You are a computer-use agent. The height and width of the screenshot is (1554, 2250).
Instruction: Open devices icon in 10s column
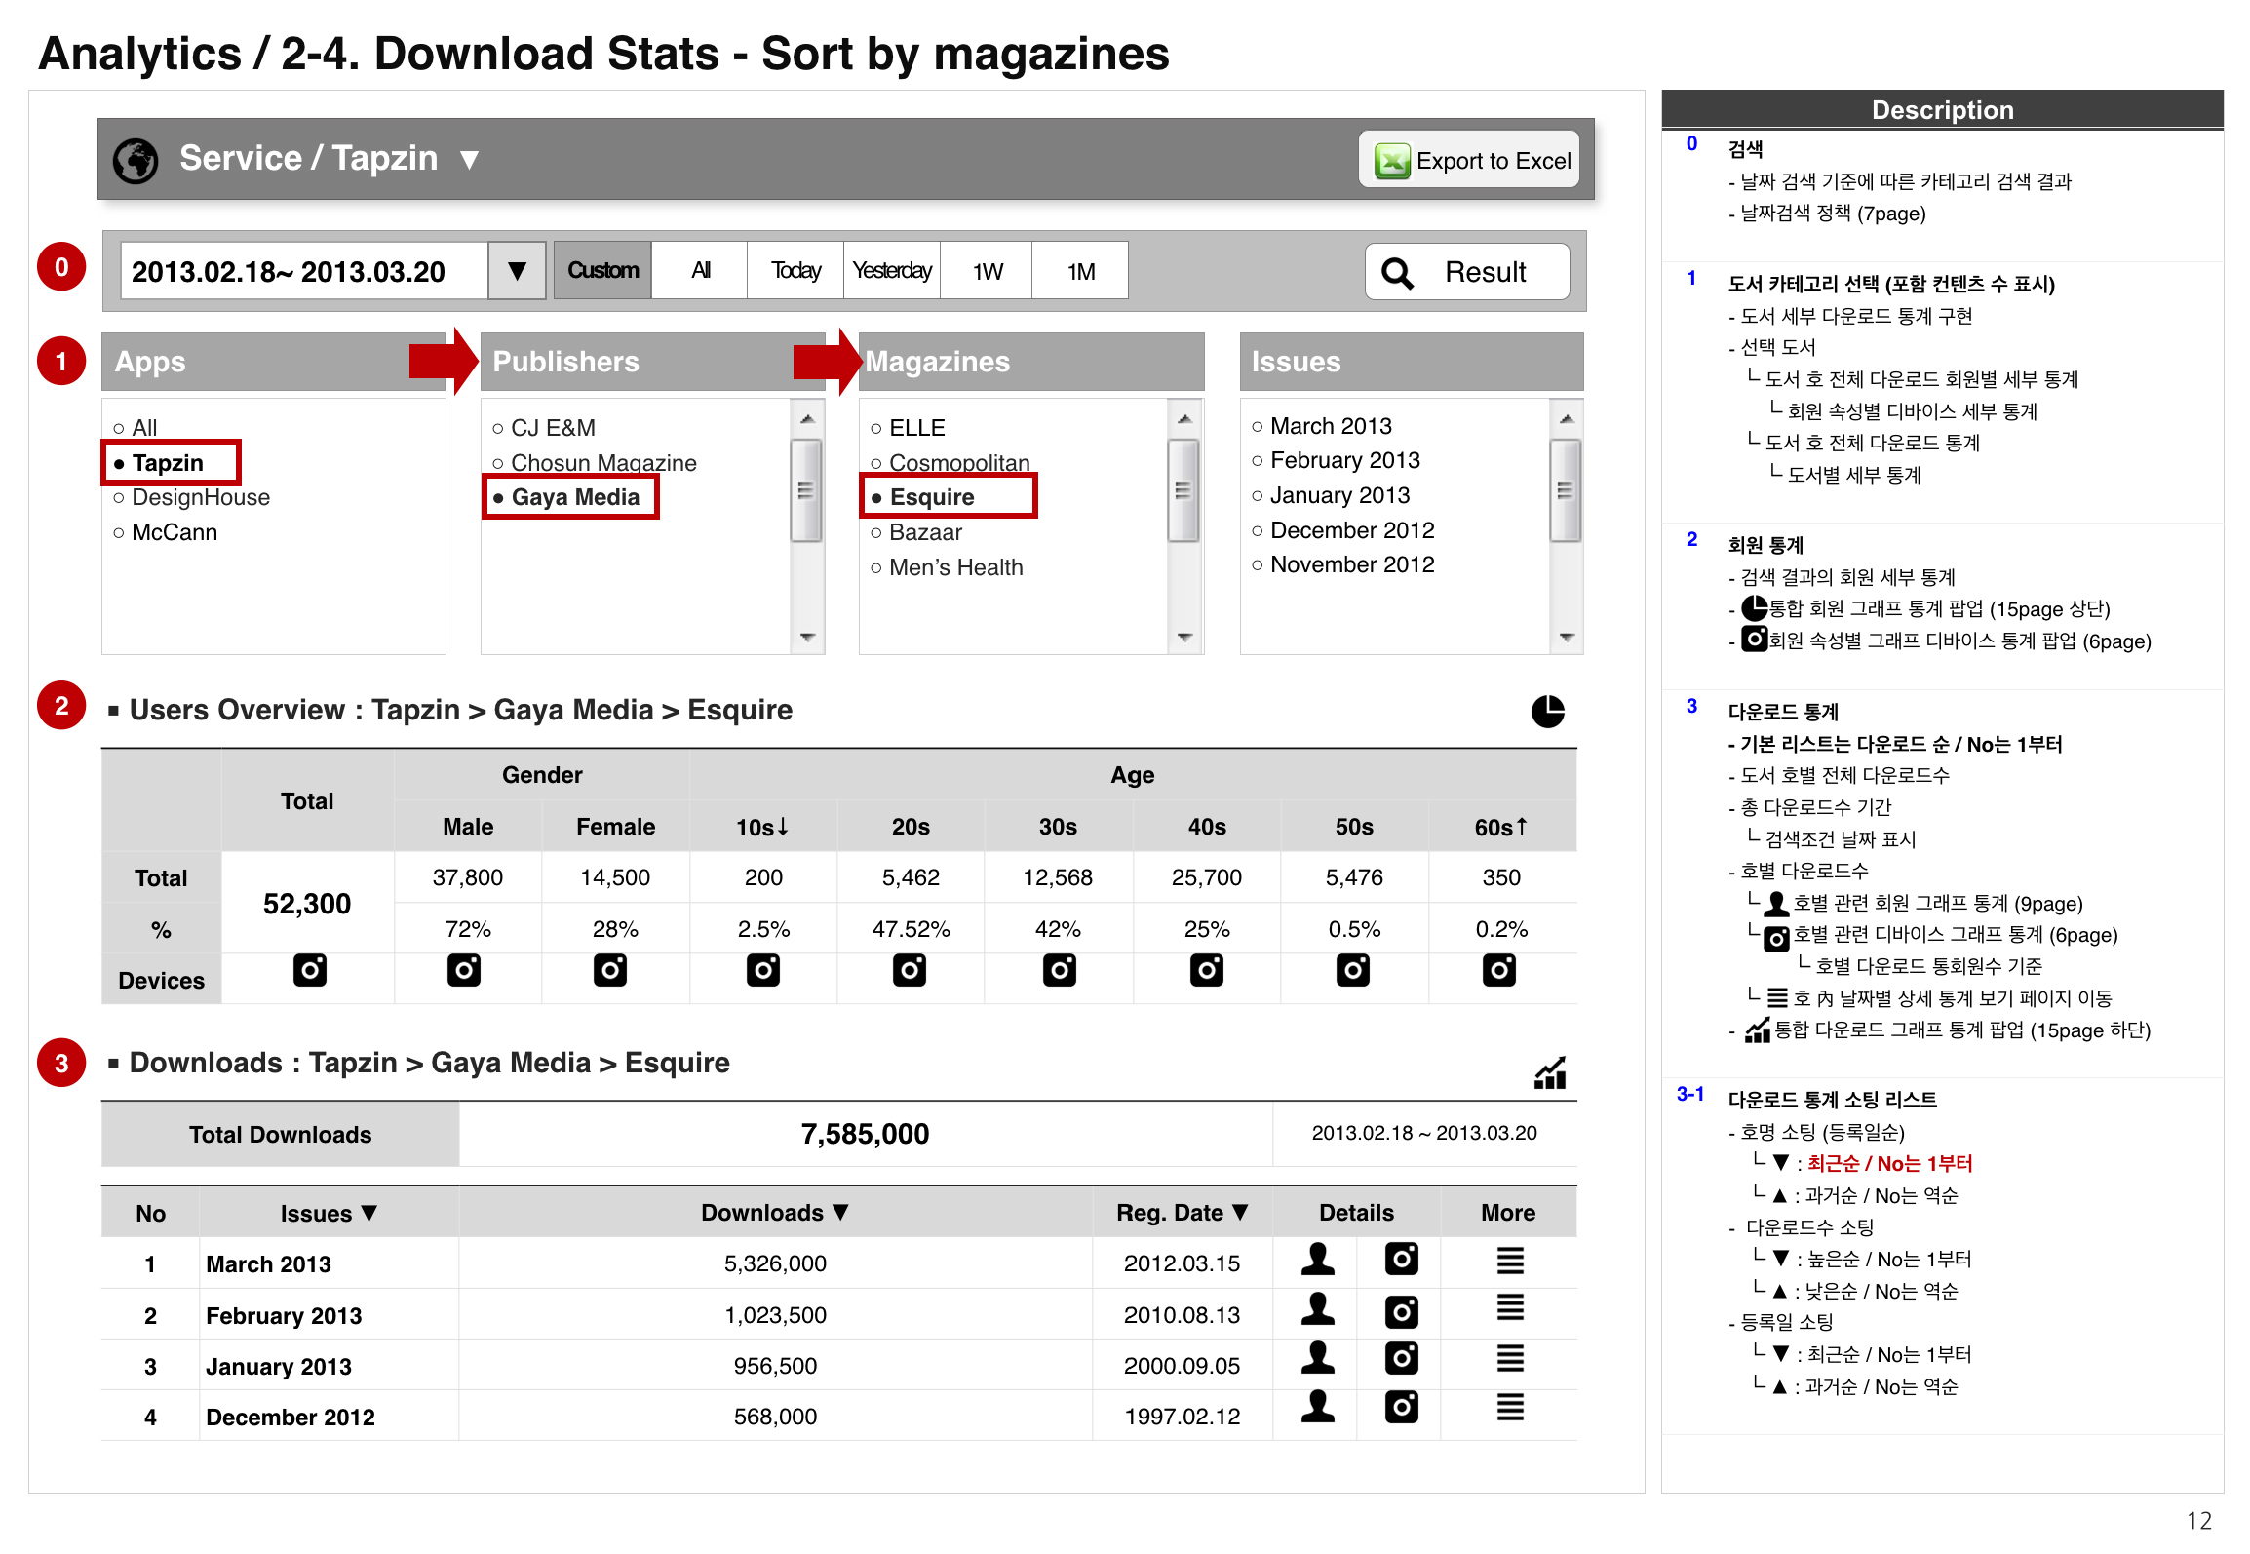763,970
